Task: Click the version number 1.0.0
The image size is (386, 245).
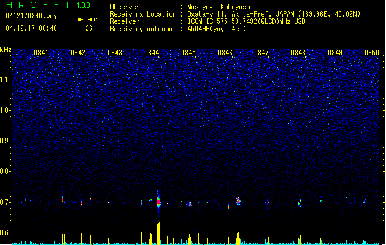Action: click(x=83, y=5)
